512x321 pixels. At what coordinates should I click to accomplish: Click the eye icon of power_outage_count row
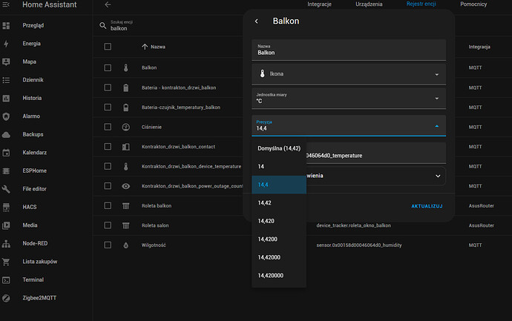coord(125,186)
